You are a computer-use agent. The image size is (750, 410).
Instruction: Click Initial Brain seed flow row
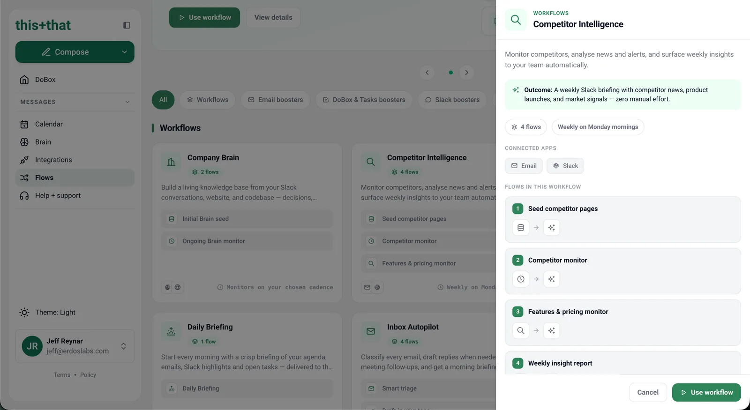tap(247, 219)
